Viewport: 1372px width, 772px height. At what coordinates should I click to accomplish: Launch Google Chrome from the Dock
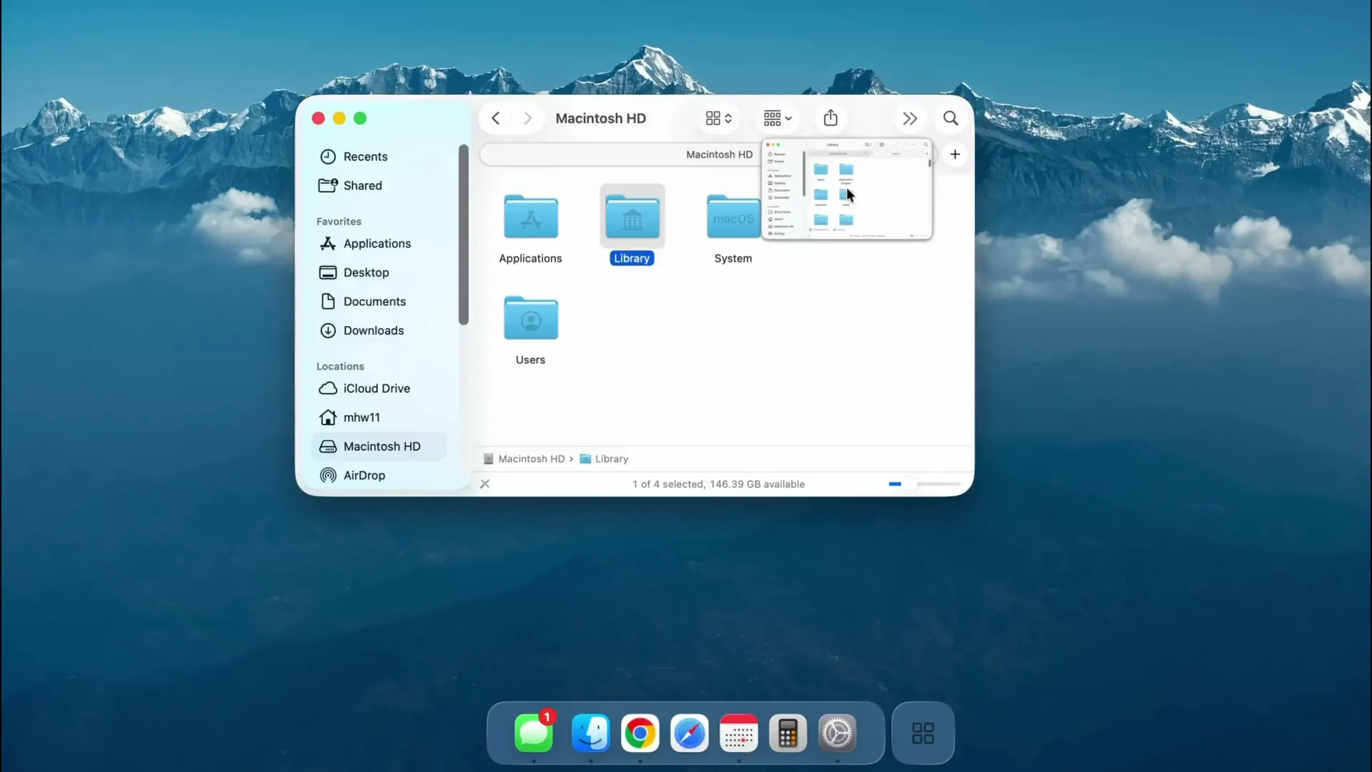(640, 733)
